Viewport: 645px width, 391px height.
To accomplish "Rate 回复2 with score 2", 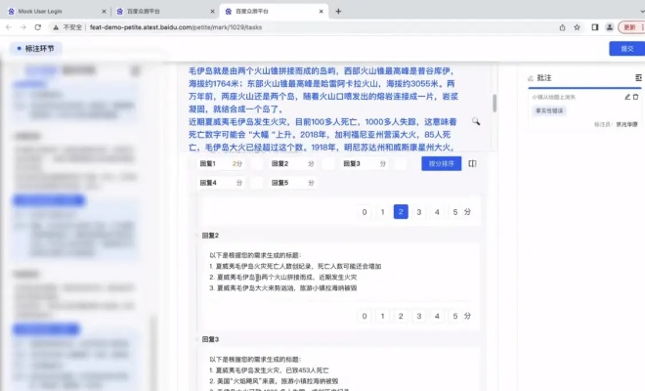I will (401, 316).
